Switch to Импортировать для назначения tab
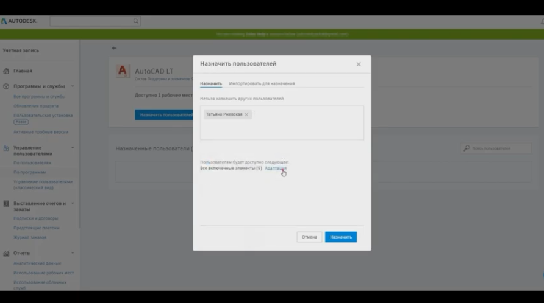Screen dimensions: 544x303 click(262, 83)
